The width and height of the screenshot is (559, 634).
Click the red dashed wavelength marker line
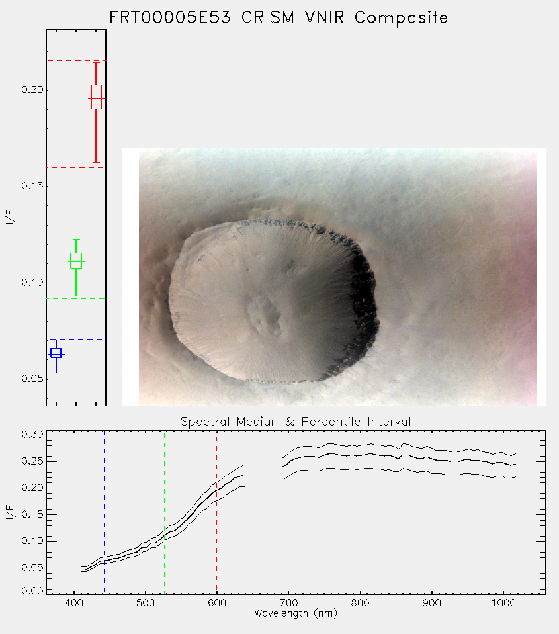click(216, 512)
